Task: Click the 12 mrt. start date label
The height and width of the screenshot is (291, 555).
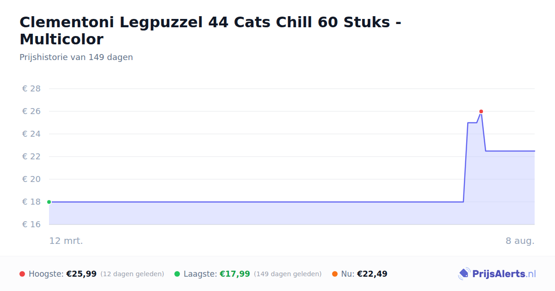Action: (66, 241)
